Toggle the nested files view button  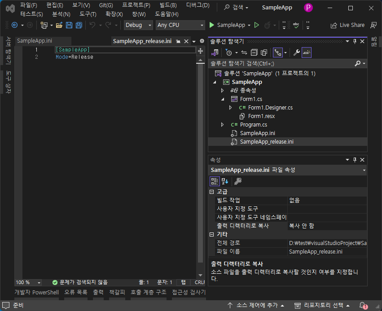(x=278, y=53)
